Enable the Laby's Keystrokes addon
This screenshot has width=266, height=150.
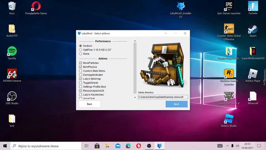80,95
